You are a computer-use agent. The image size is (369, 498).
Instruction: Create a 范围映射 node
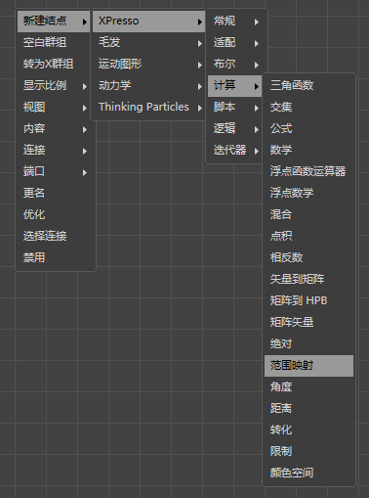308,366
